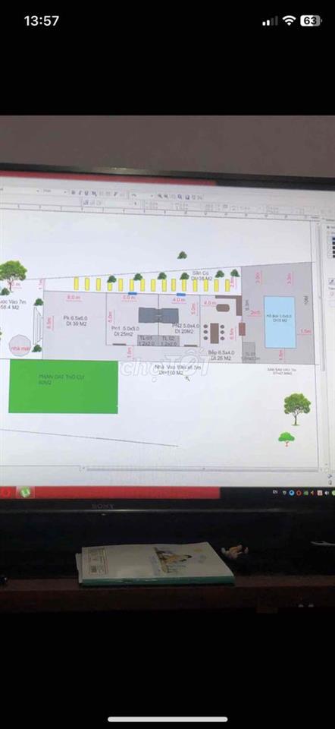
Task: Select the 'Sân Cỏ' lawn label
Action: (x=202, y=275)
